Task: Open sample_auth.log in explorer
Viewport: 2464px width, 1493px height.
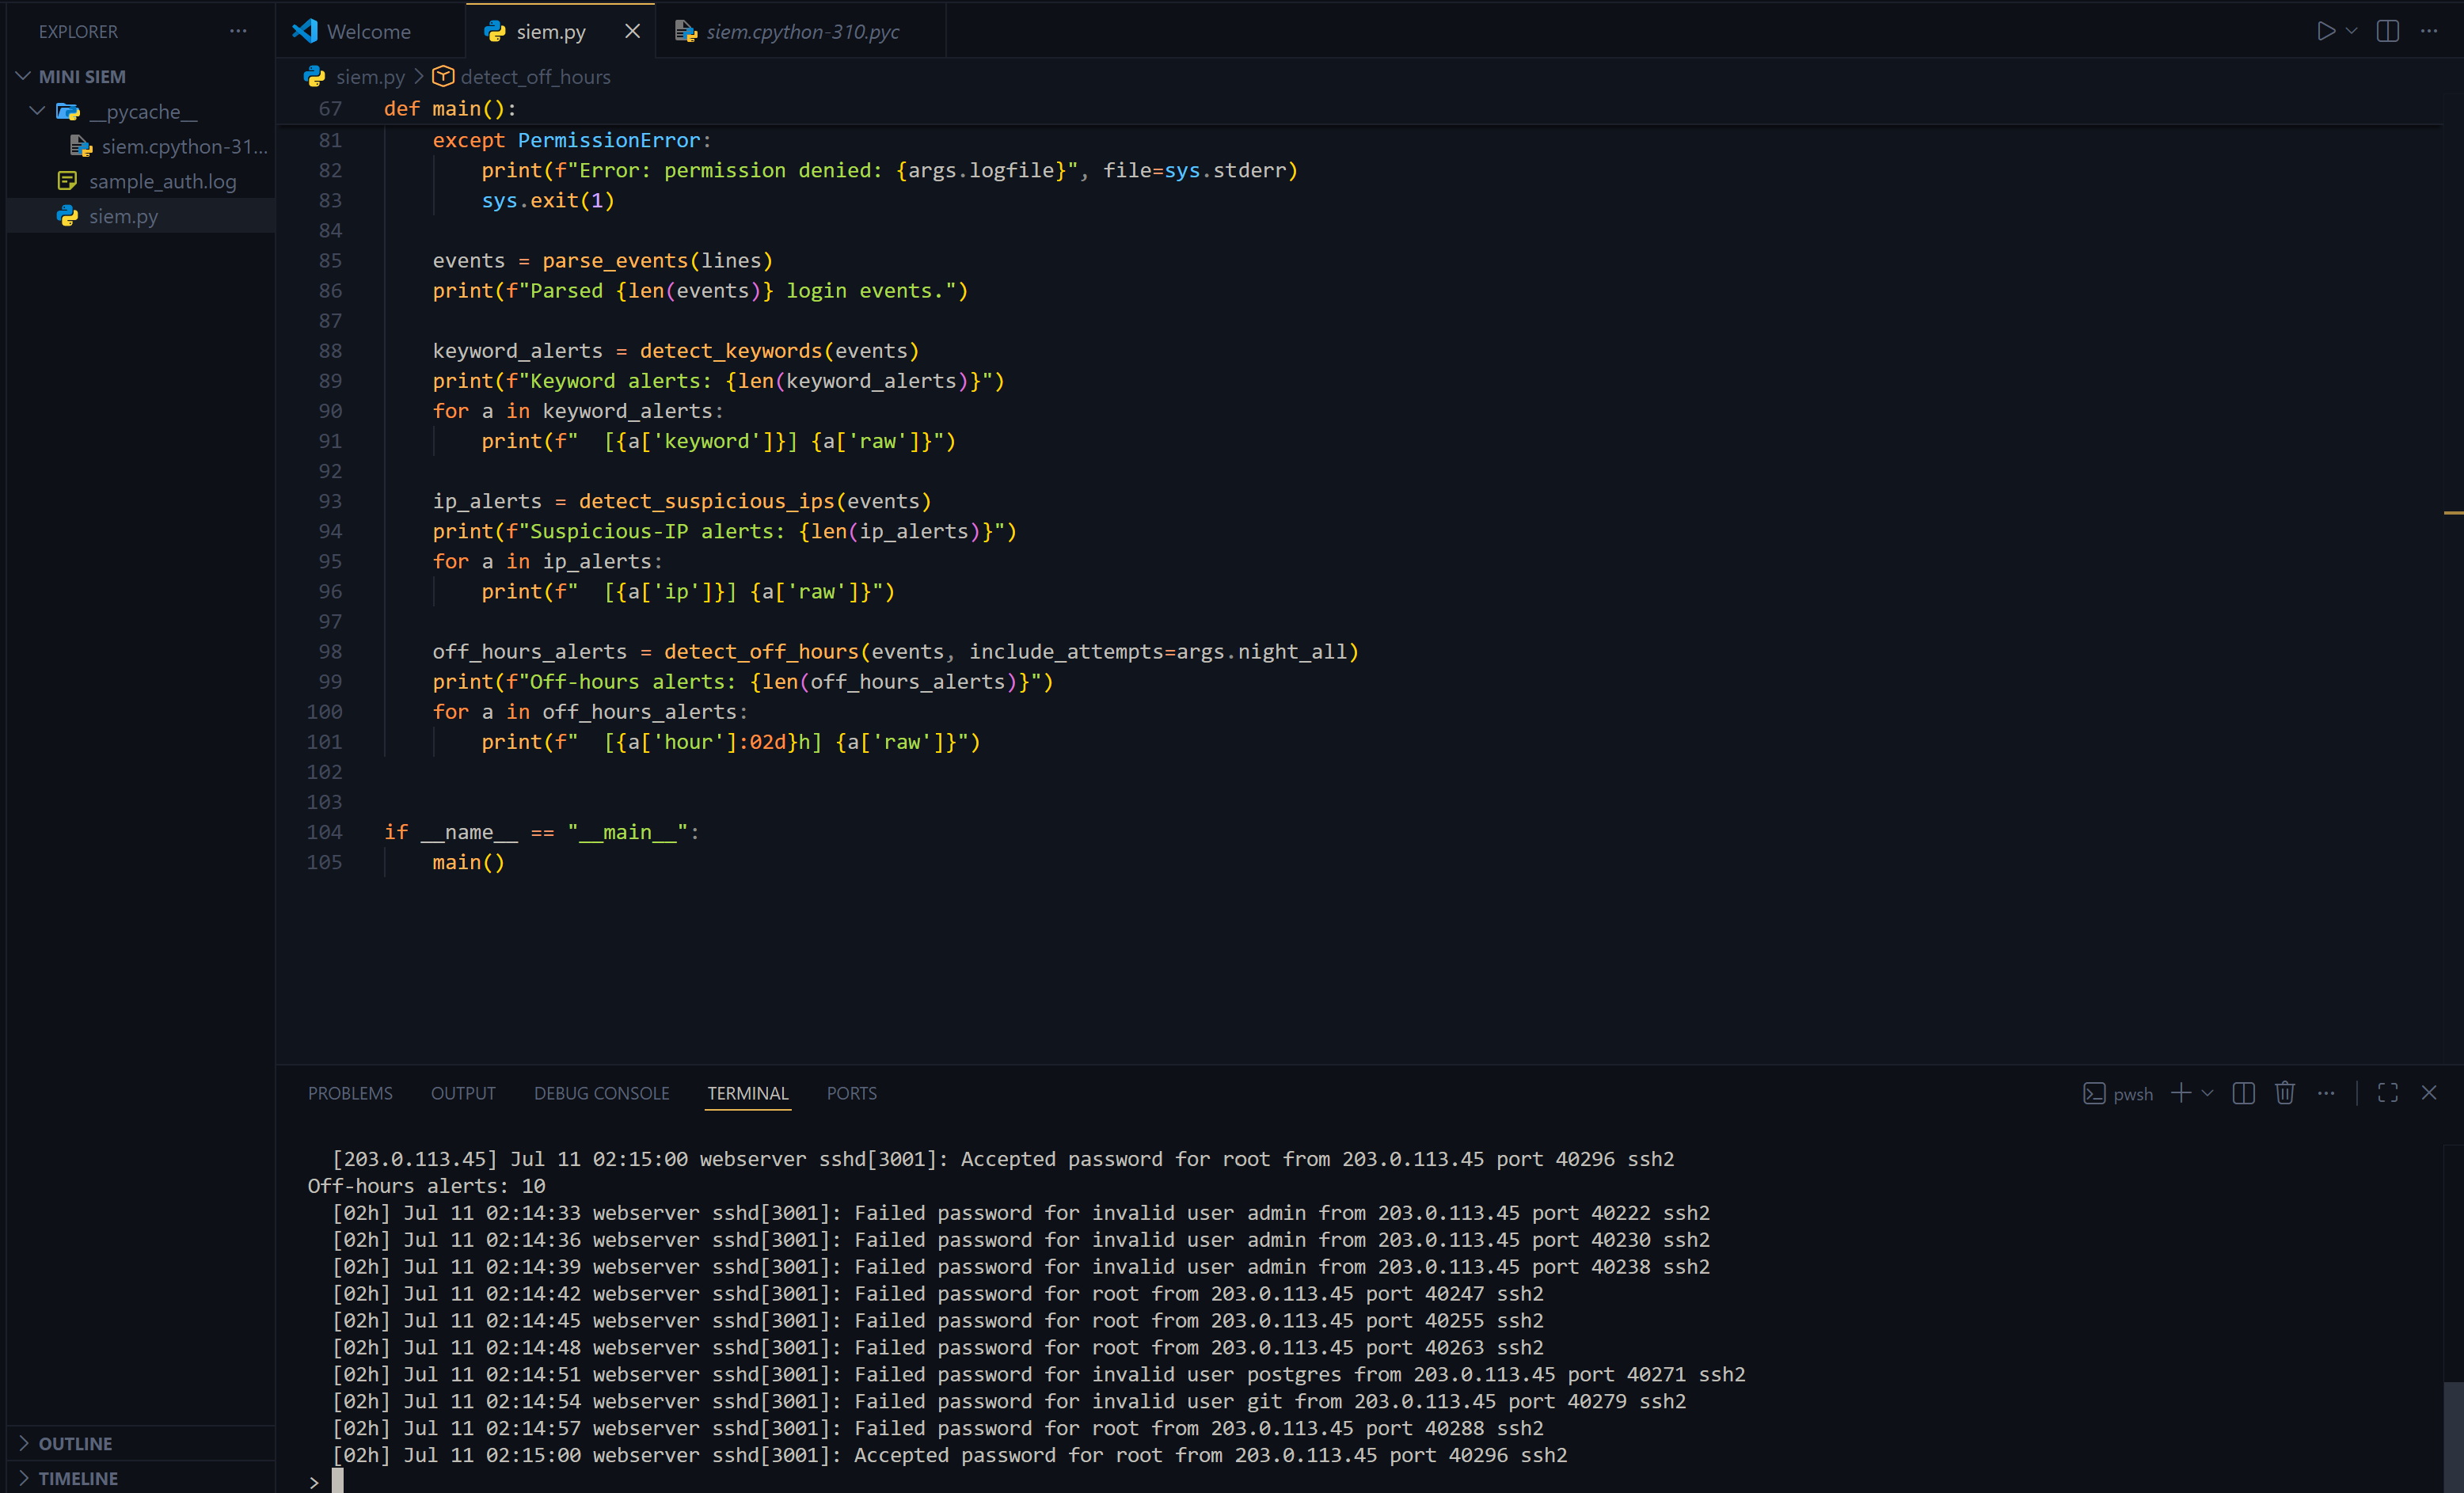Action: tap(163, 181)
